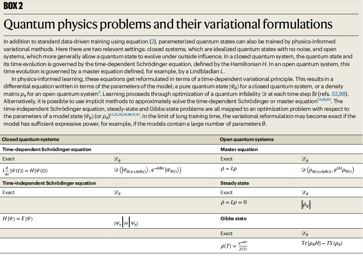Click the Gibbs state ρ(T) formula
This screenshot has height=256, width=363.
click(x=234, y=246)
